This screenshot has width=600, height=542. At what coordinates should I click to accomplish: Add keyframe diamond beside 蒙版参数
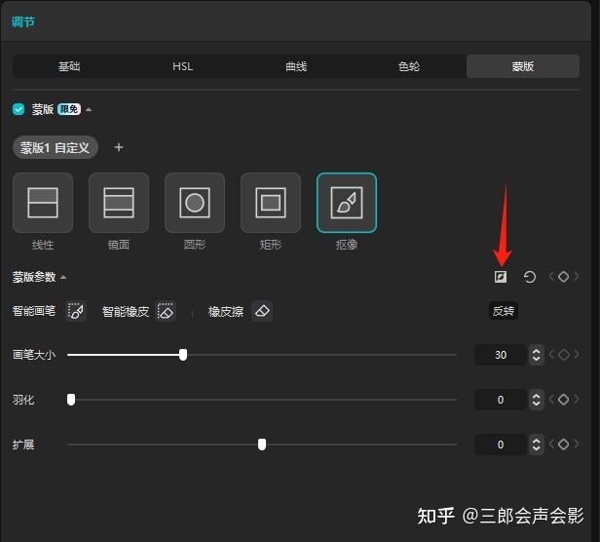click(563, 276)
